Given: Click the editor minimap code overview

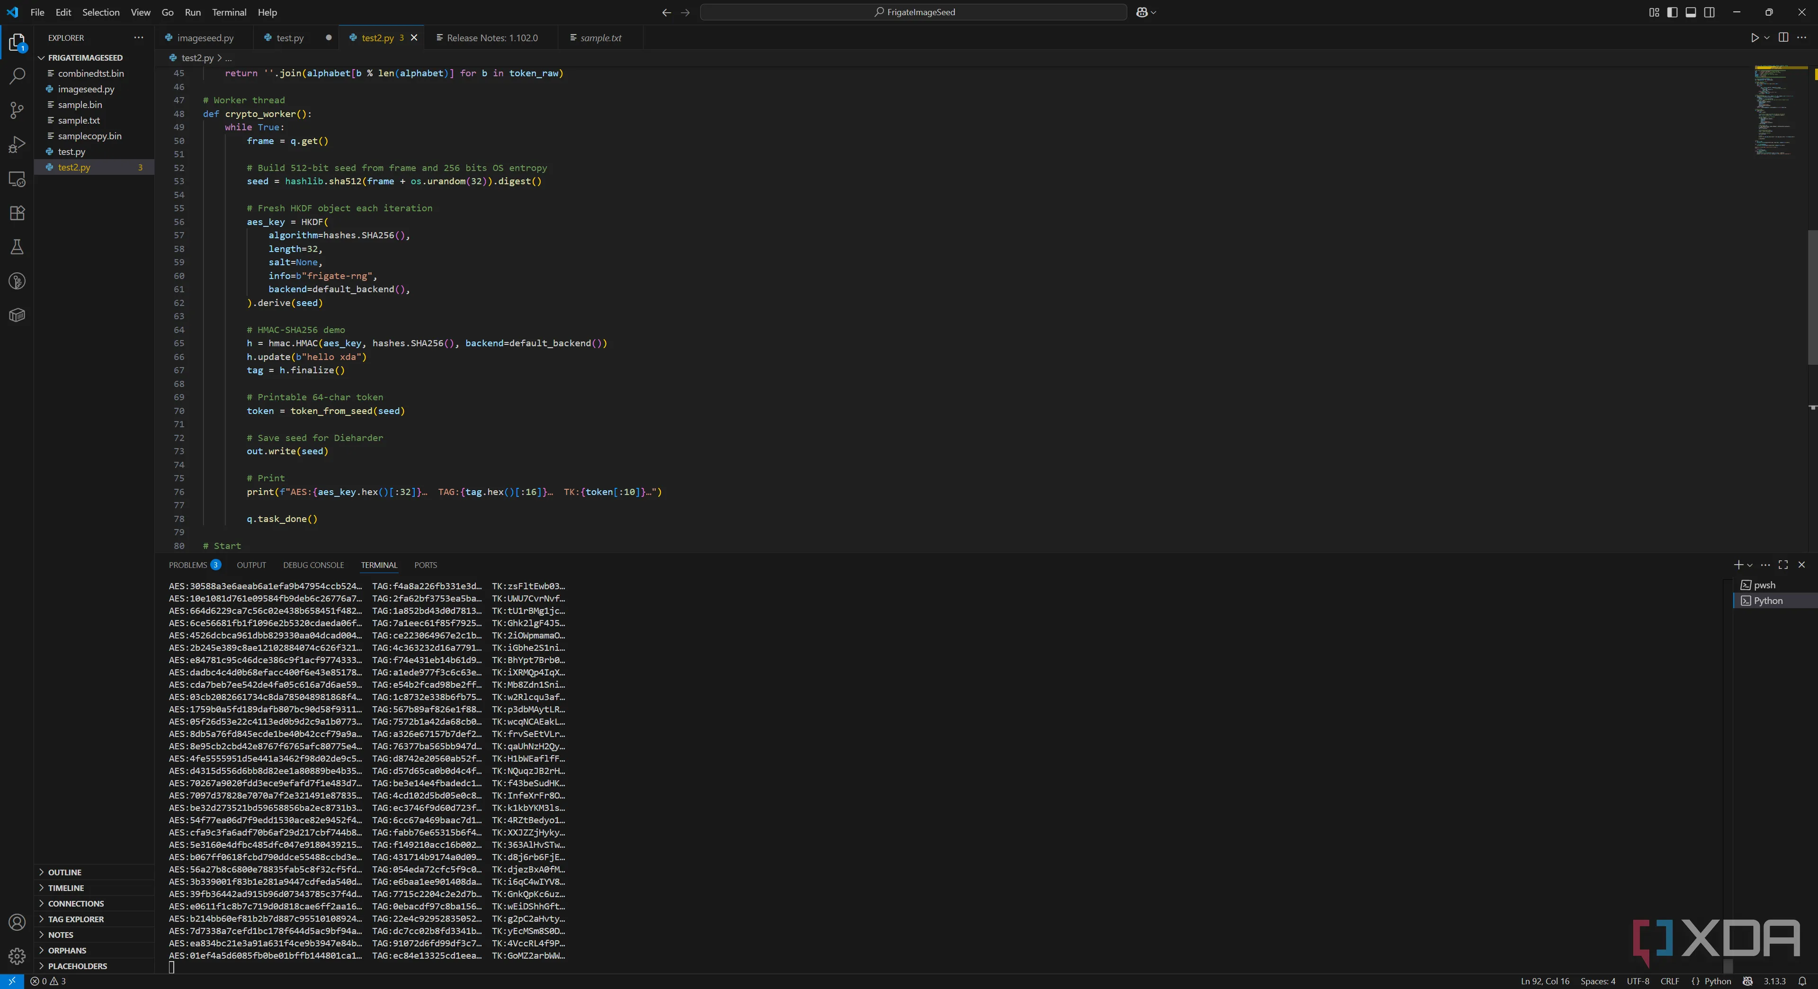Looking at the screenshot, I should pyautogui.click(x=1780, y=111).
